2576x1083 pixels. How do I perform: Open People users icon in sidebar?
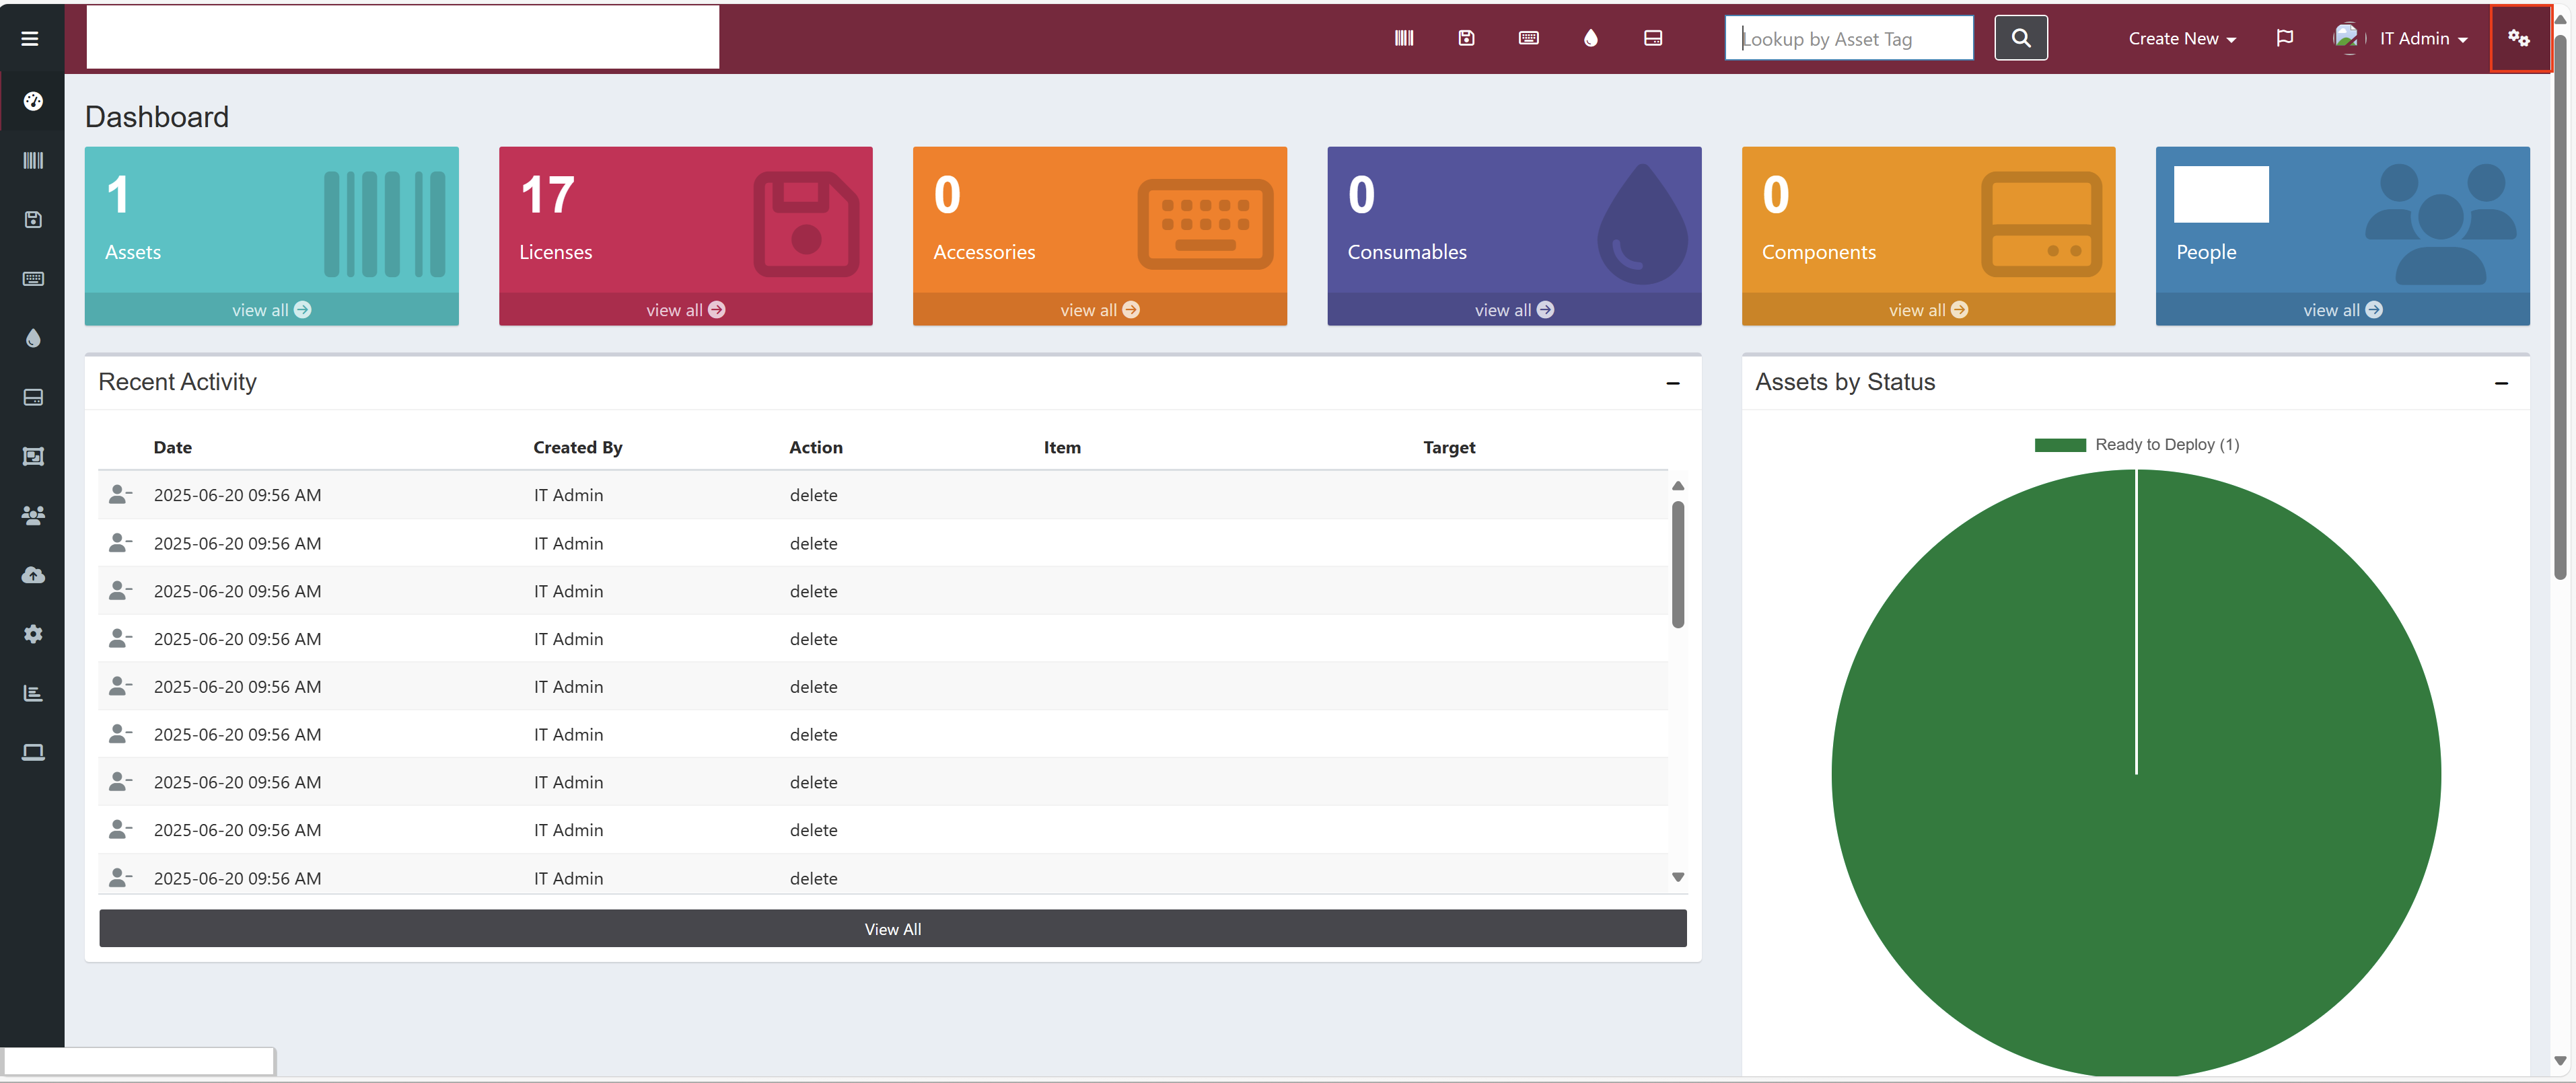(33, 515)
